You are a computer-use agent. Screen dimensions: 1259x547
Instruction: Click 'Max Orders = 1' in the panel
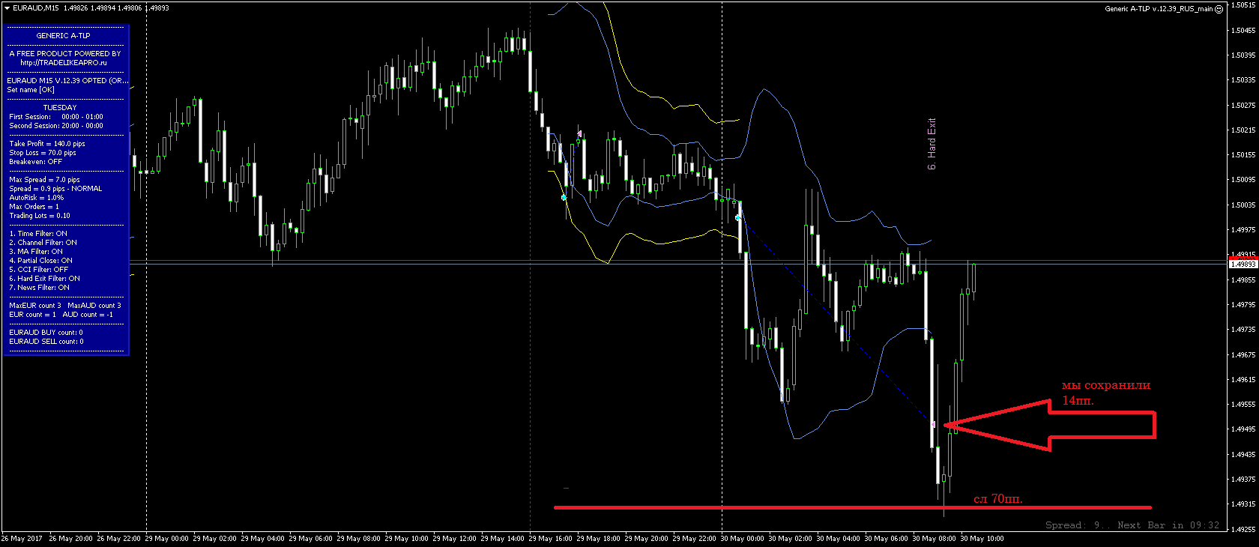coord(34,207)
